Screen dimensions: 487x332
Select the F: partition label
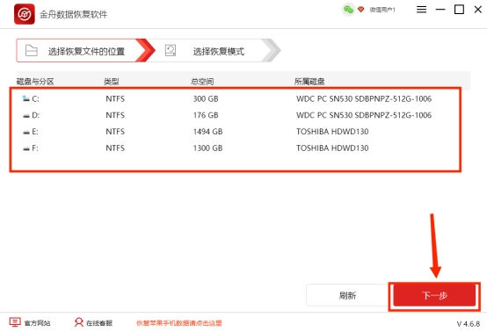(x=35, y=148)
